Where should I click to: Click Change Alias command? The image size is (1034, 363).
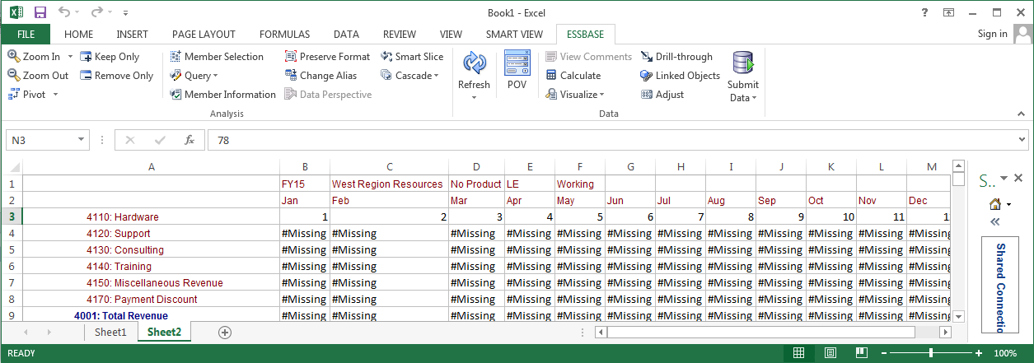pyautogui.click(x=320, y=76)
